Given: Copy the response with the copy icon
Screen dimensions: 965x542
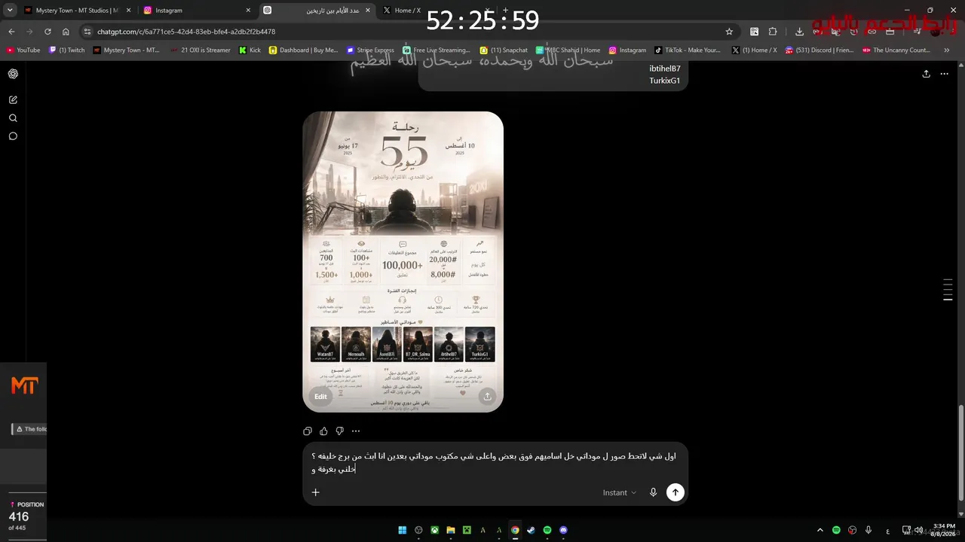Looking at the screenshot, I should pos(308,431).
